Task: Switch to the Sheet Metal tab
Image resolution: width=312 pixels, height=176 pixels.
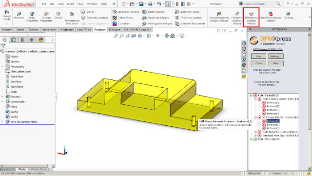Action: point(49,30)
